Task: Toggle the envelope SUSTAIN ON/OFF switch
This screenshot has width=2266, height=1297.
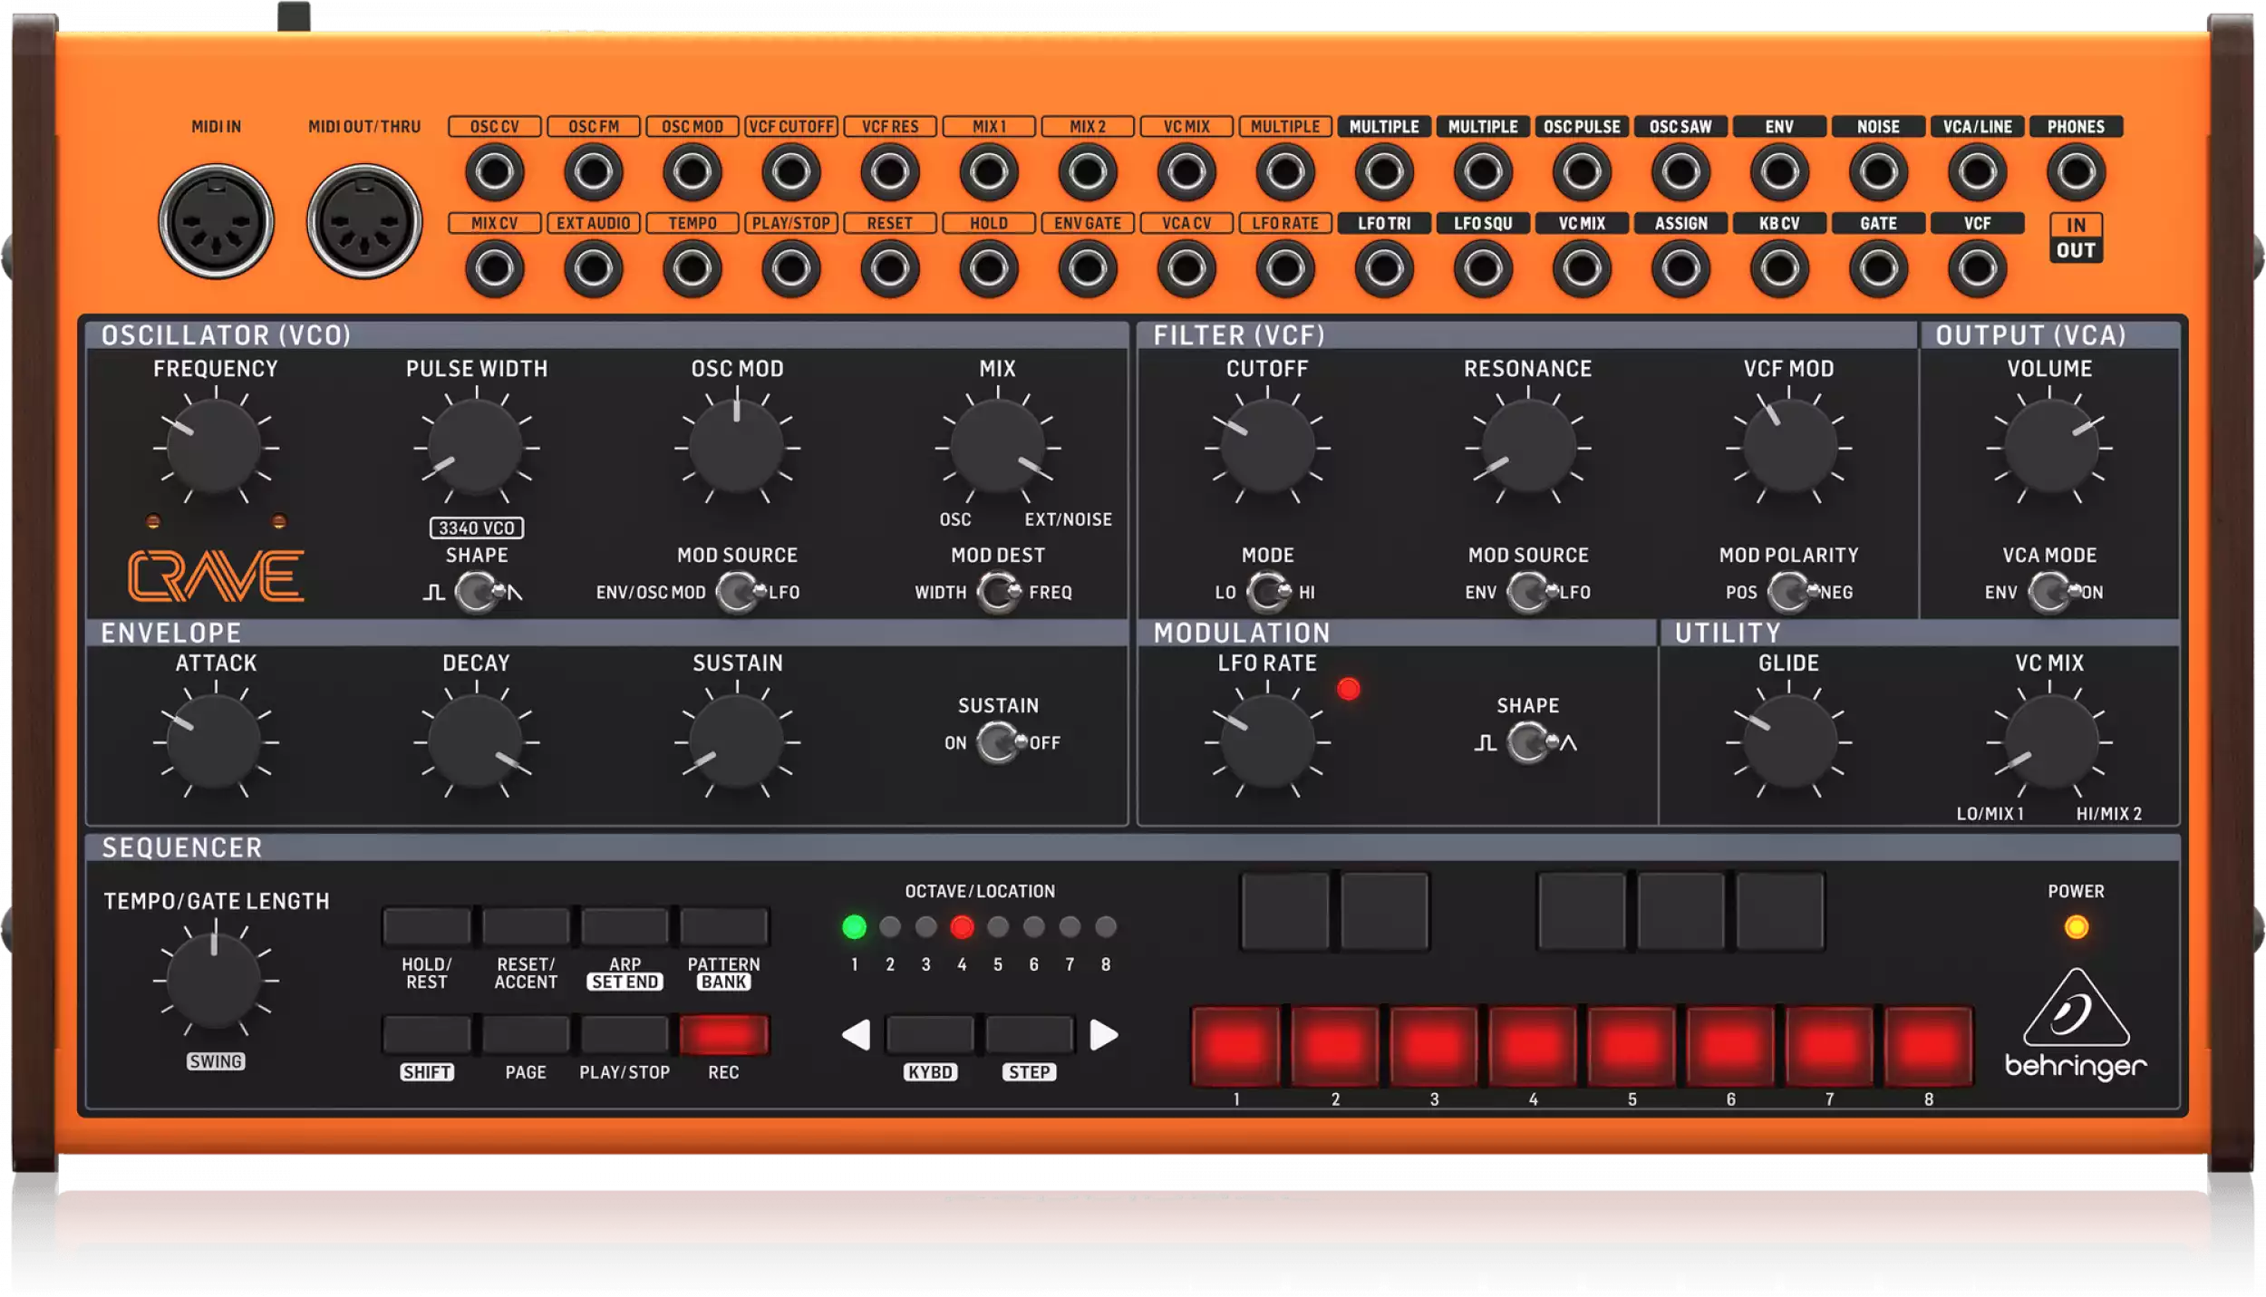Action: click(1001, 743)
